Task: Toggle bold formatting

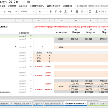Action: (51, 12)
